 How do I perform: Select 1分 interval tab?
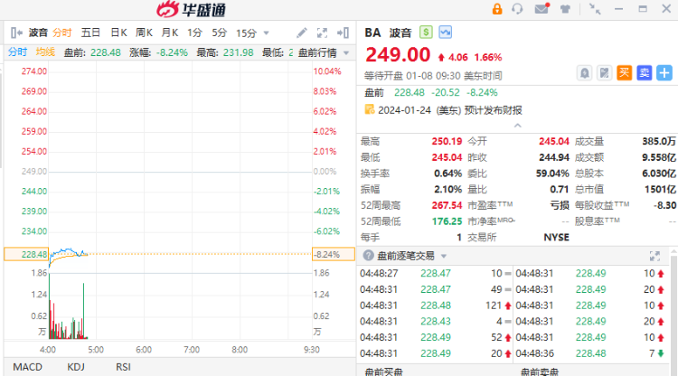194,33
